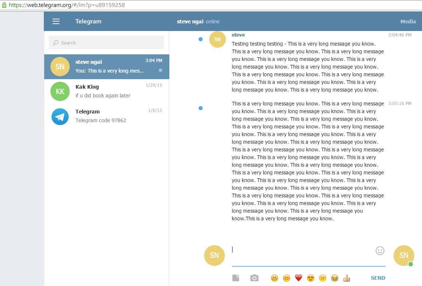
Task: Click the browser address bar URL
Action: 67,5
